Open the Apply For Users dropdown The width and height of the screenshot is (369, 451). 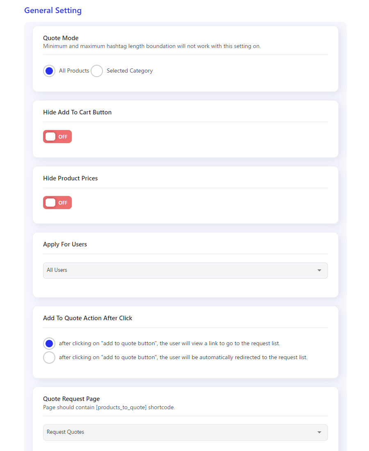point(185,270)
